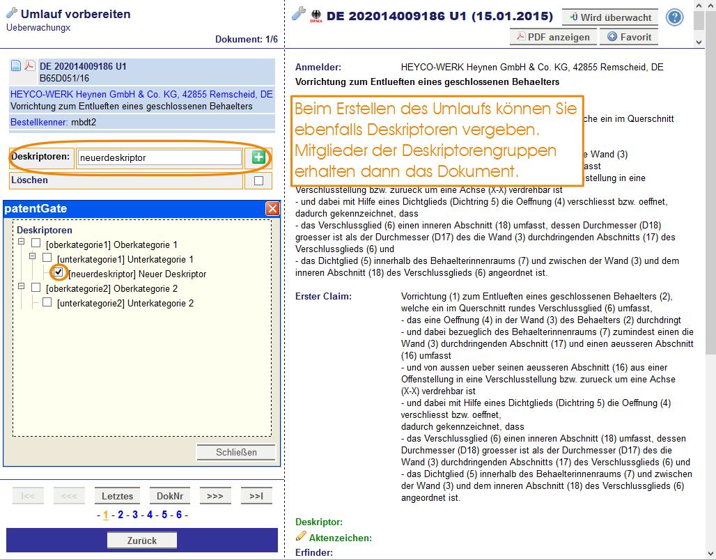Check unterkategorie1 Unterkategorie 1 checkbox
This screenshot has width=716, height=560.
coord(47,257)
